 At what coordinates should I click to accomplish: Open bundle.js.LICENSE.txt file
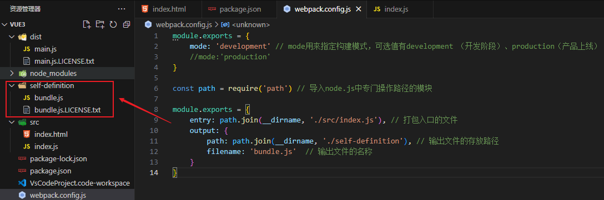[67, 110]
